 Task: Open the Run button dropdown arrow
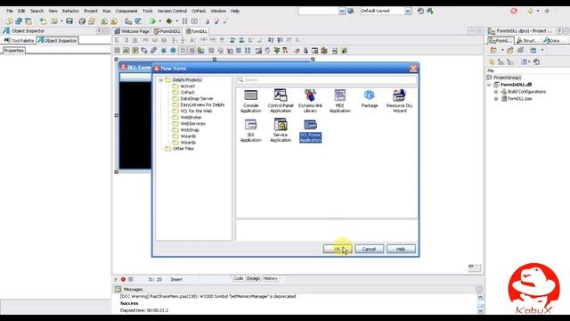click(160, 21)
